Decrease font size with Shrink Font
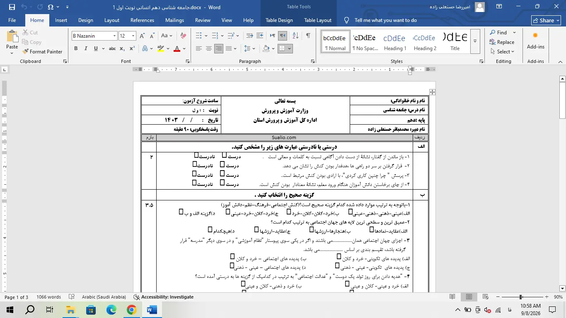566x318 pixels. 152,36
